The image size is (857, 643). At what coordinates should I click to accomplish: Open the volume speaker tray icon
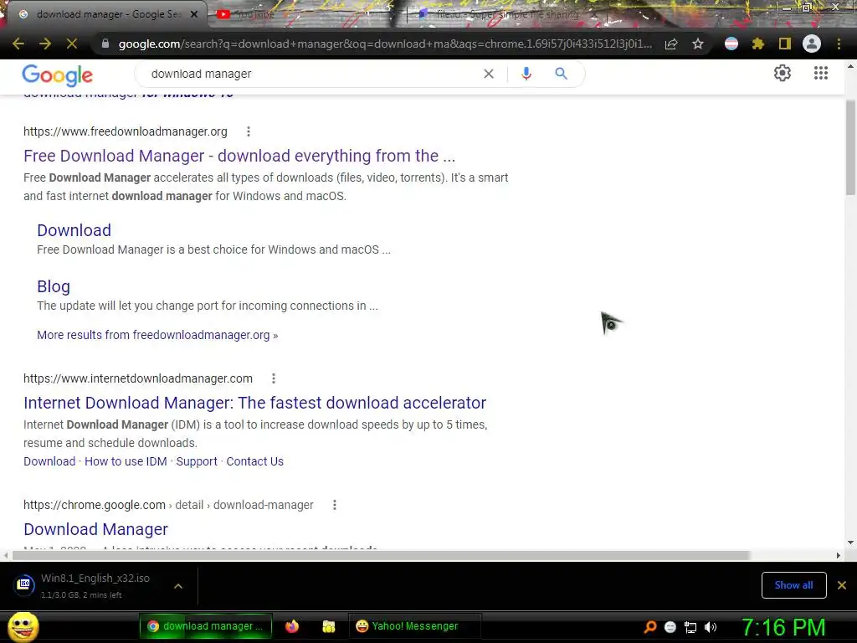point(711,627)
